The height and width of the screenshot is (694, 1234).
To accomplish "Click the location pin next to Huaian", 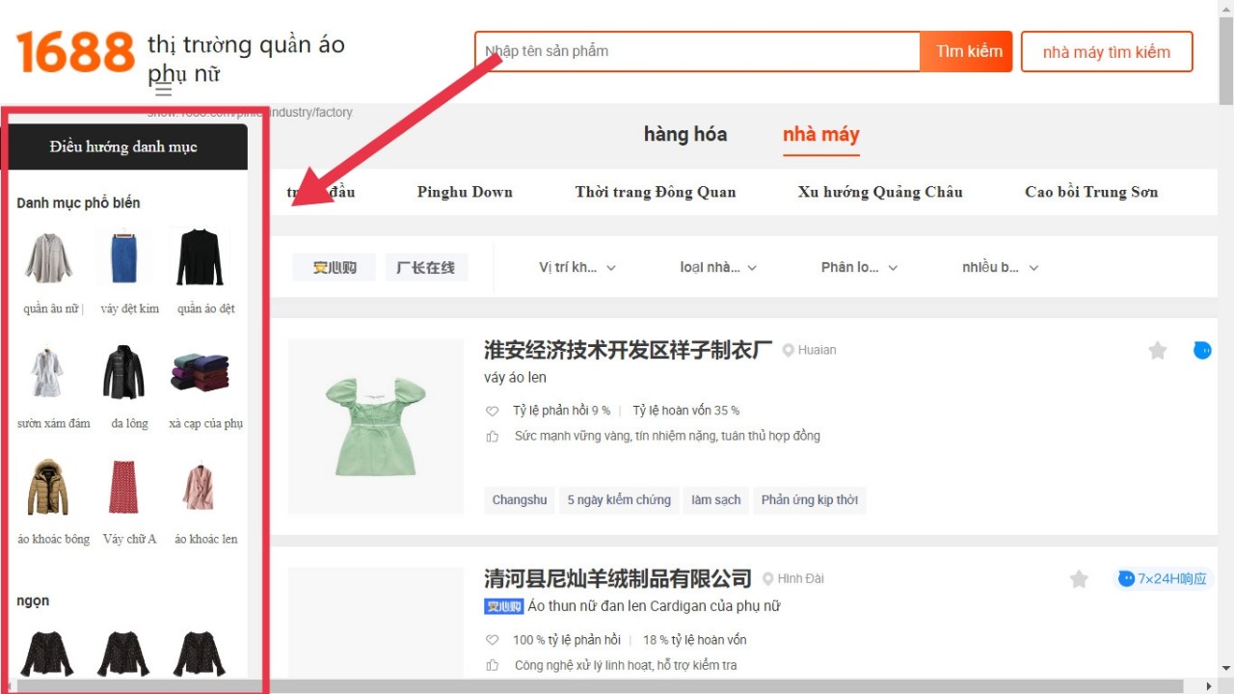I will point(788,350).
